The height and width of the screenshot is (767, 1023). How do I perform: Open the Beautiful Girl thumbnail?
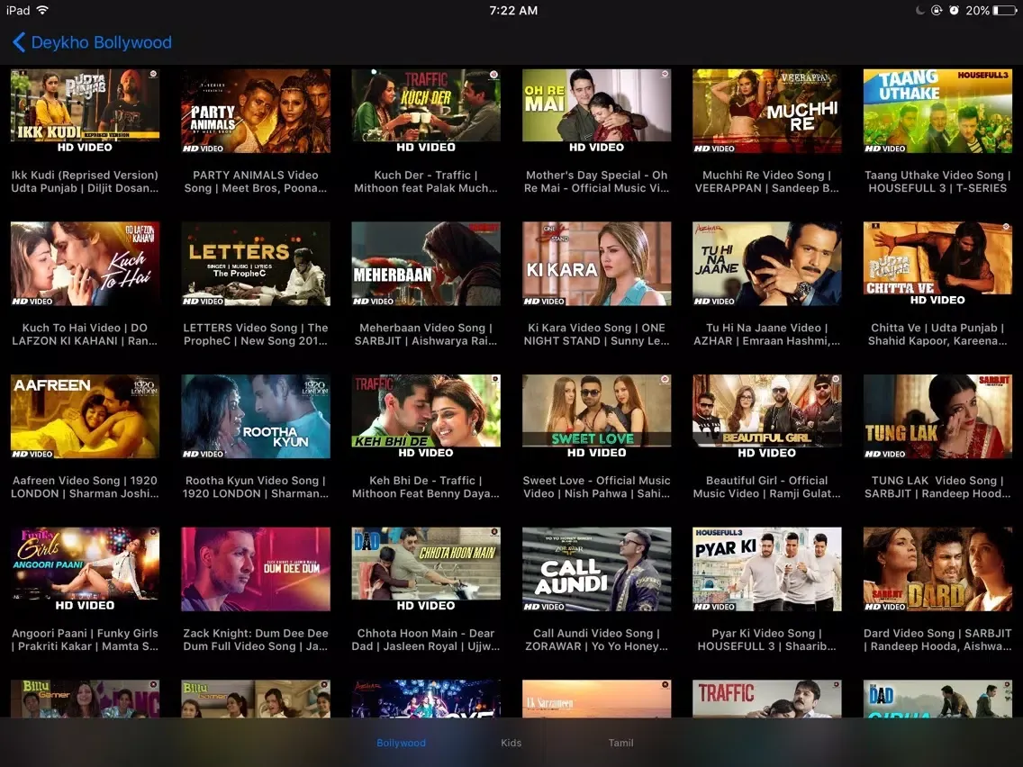[x=767, y=416]
